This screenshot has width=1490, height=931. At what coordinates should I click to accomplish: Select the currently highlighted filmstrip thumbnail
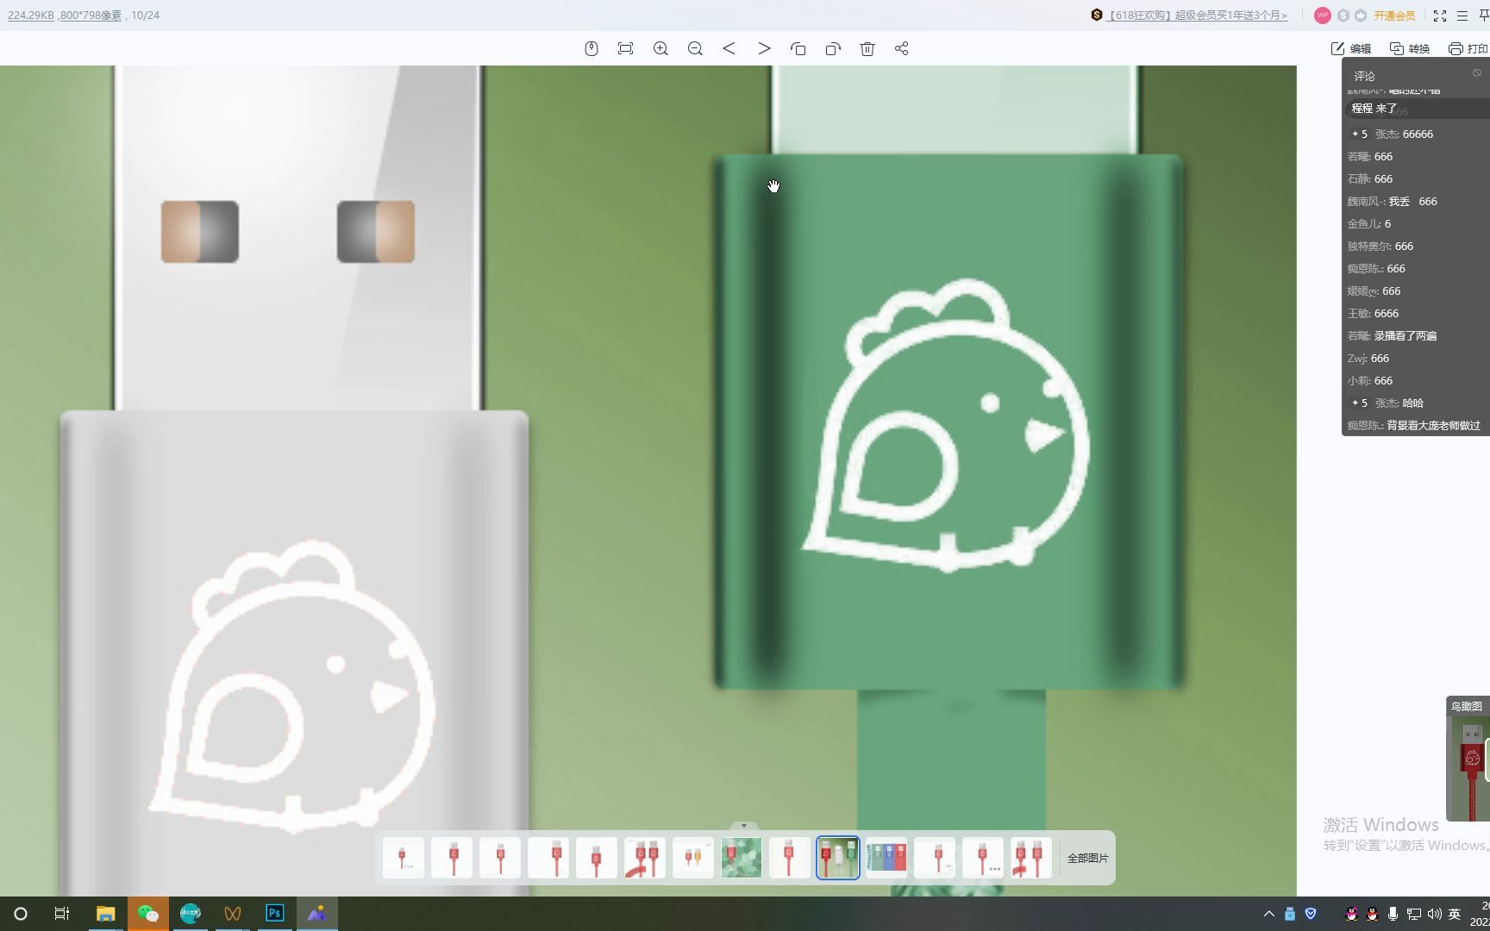coord(838,858)
